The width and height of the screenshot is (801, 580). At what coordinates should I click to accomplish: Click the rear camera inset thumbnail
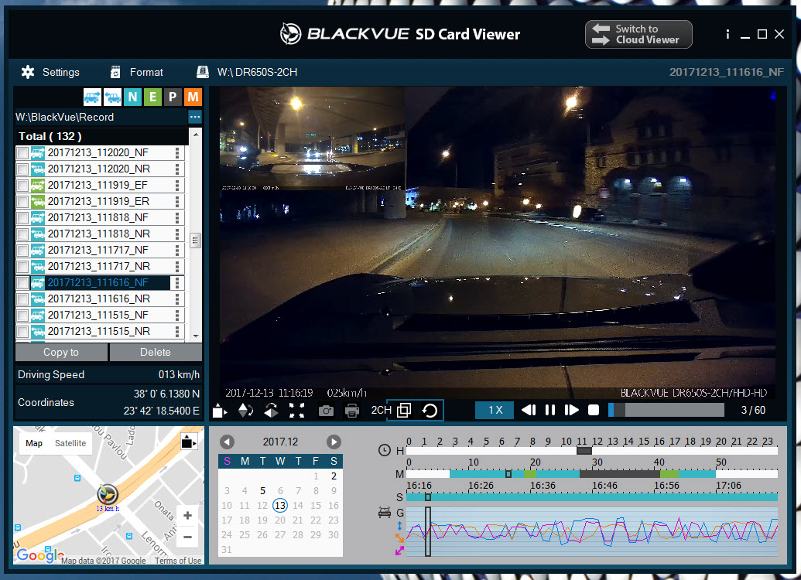point(312,138)
